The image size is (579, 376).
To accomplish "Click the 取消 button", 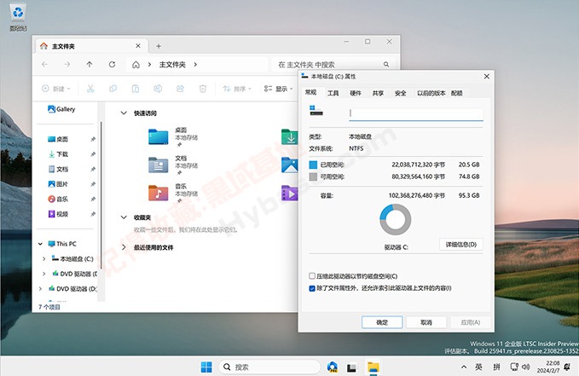I will pyautogui.click(x=426, y=322).
